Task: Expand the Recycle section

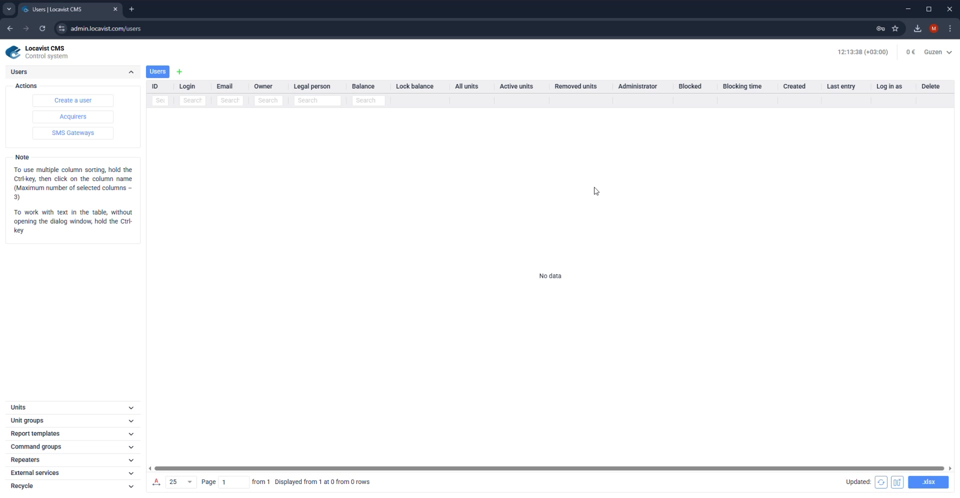Action: 73,486
